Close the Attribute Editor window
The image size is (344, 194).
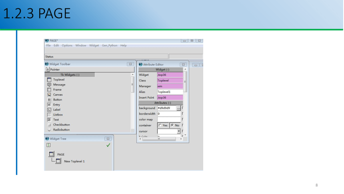pos(183,65)
